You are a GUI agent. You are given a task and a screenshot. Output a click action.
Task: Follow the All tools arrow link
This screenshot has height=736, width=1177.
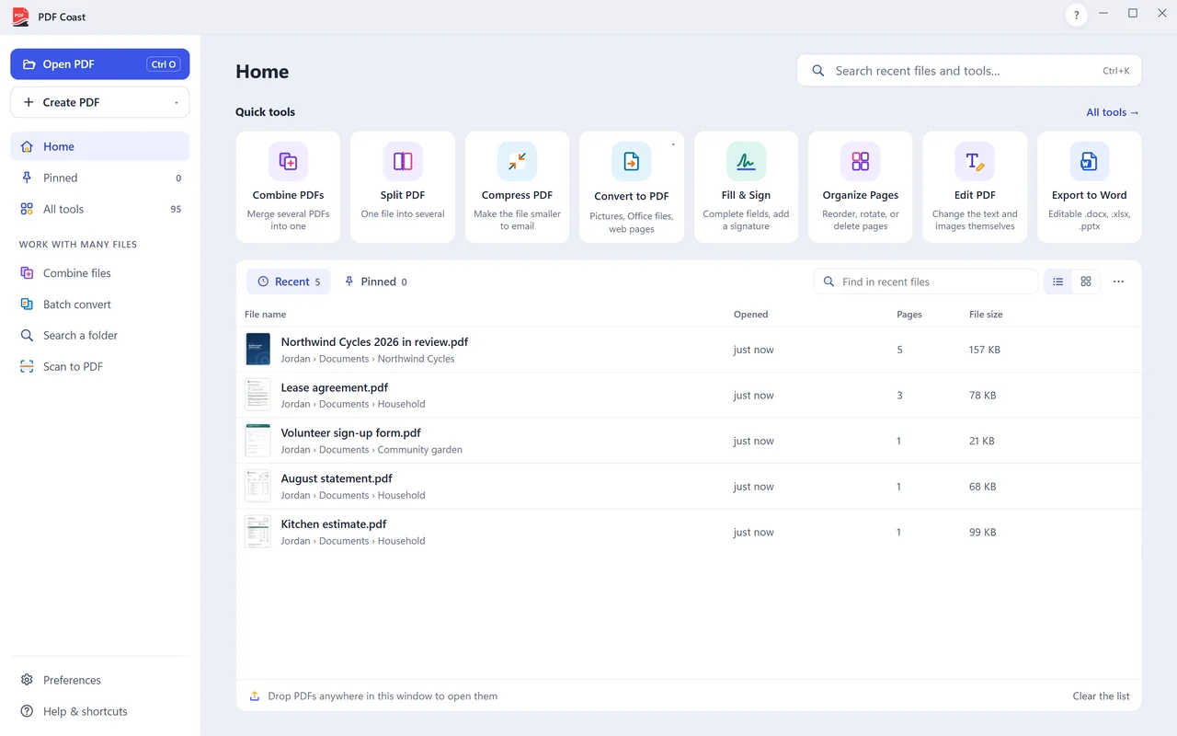(x=1113, y=112)
